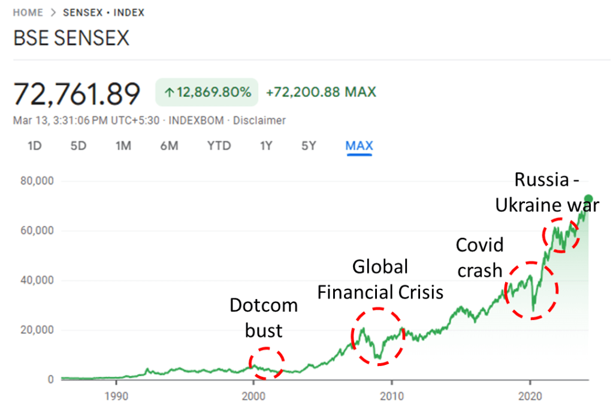Select the 5D time range tab

[x=78, y=146]
